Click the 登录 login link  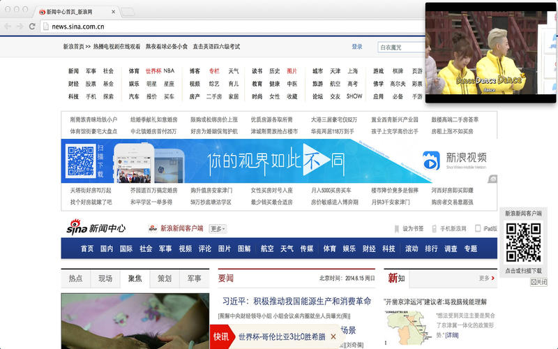coord(357,47)
